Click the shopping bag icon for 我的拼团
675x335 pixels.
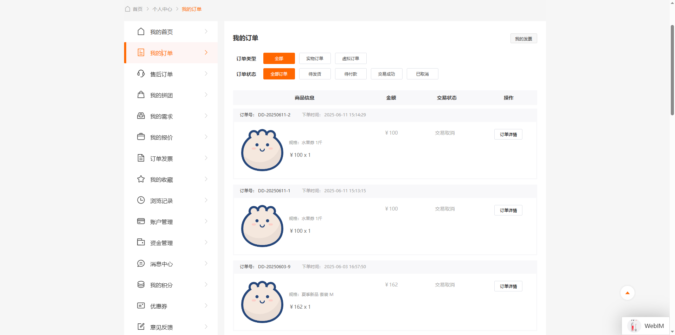(x=141, y=95)
